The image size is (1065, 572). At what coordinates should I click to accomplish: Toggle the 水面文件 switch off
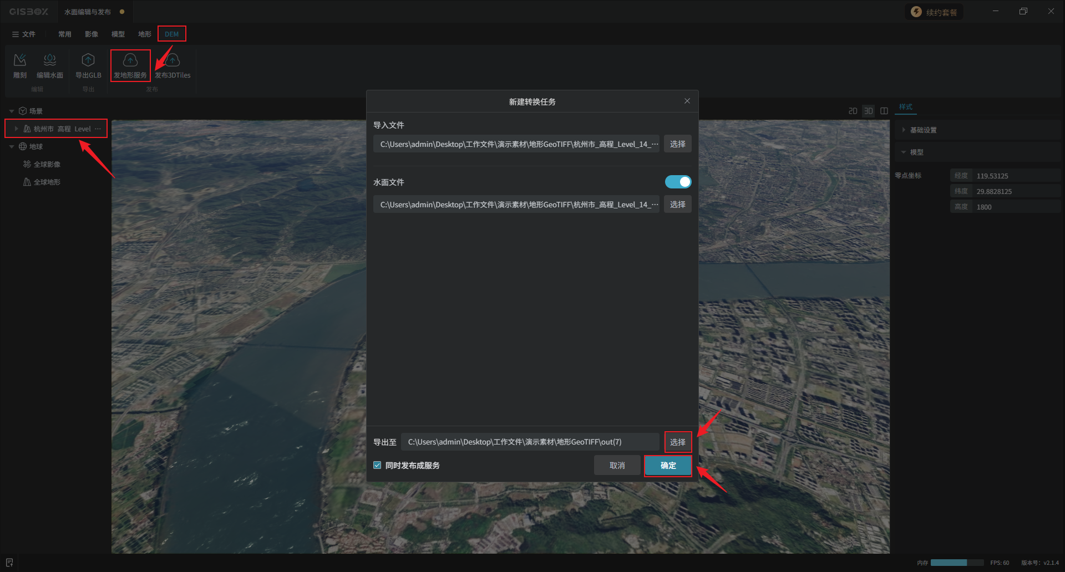[x=678, y=182]
